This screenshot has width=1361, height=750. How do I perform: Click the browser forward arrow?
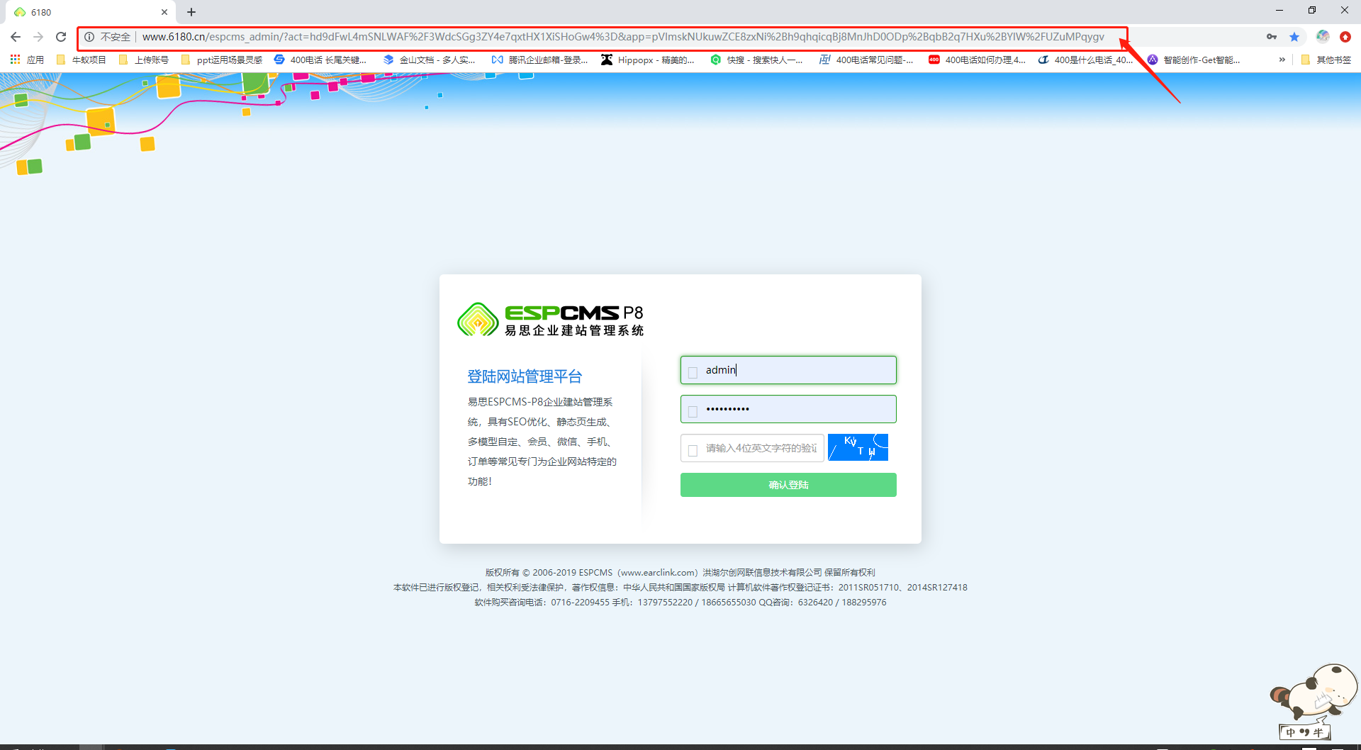click(38, 37)
